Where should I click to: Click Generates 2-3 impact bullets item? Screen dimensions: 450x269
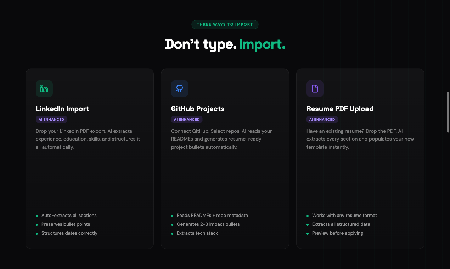[x=208, y=224]
